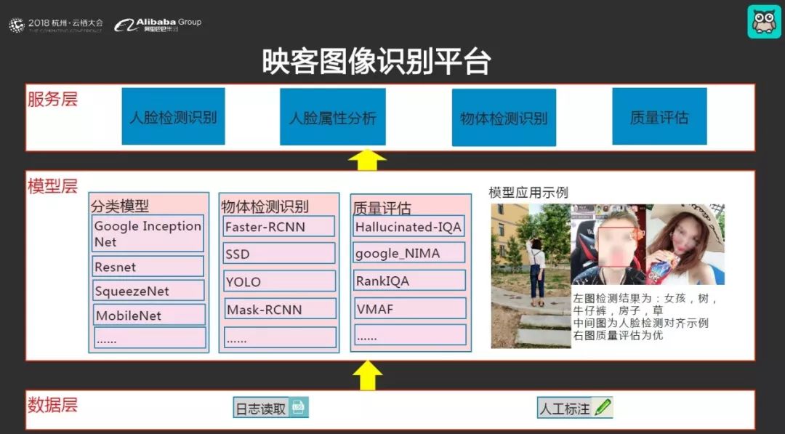The image size is (785, 434).
Task: Select Google Inception Net model entry
Action: [148, 233]
